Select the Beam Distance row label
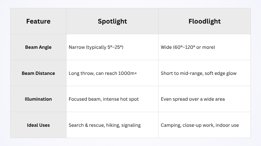 pos(38,73)
